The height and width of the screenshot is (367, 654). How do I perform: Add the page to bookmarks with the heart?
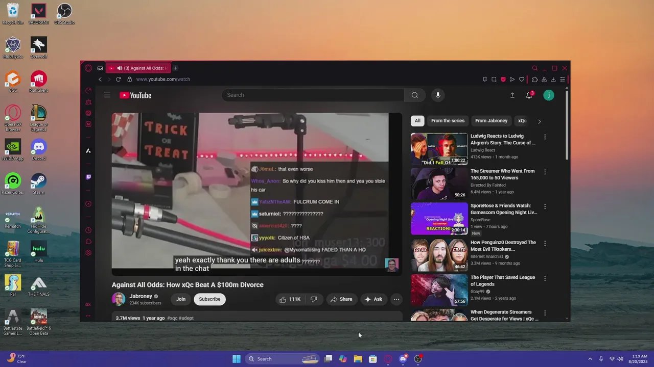521,80
